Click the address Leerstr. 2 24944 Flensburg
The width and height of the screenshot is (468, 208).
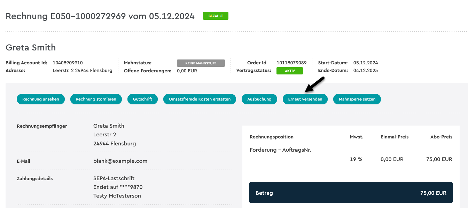83,70
